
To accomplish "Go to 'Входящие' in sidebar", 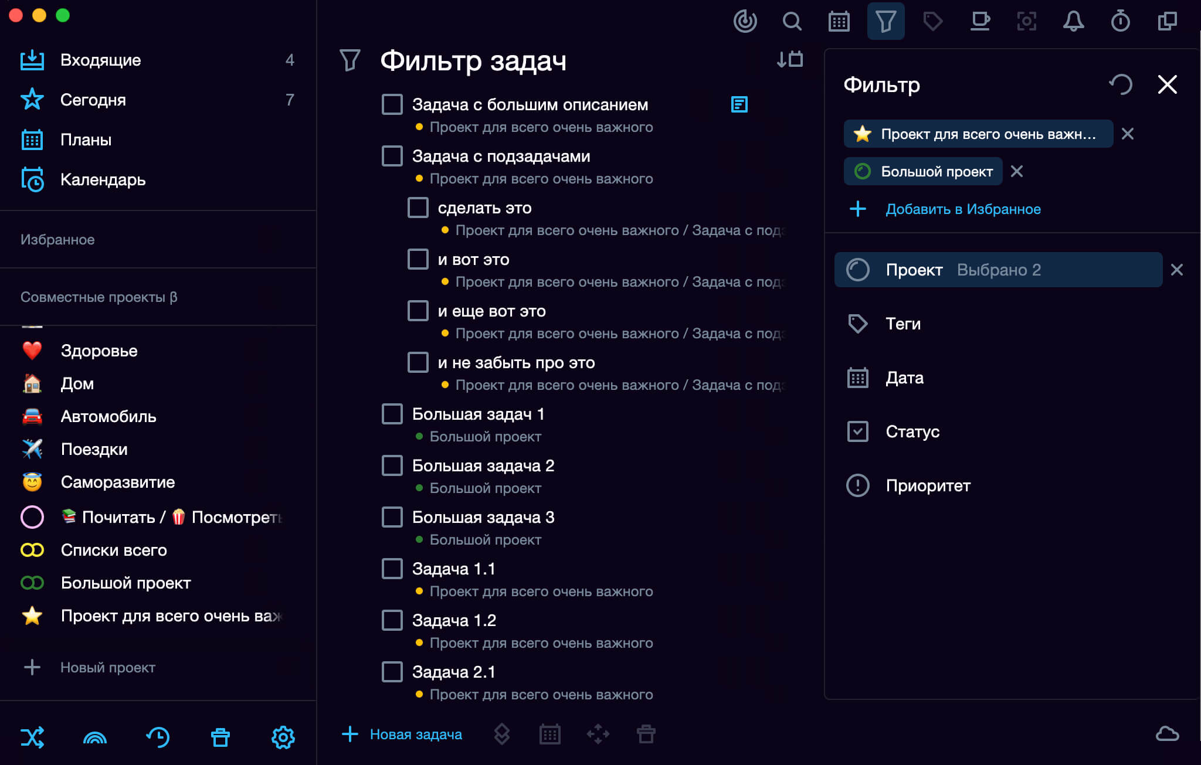I will click(x=100, y=60).
